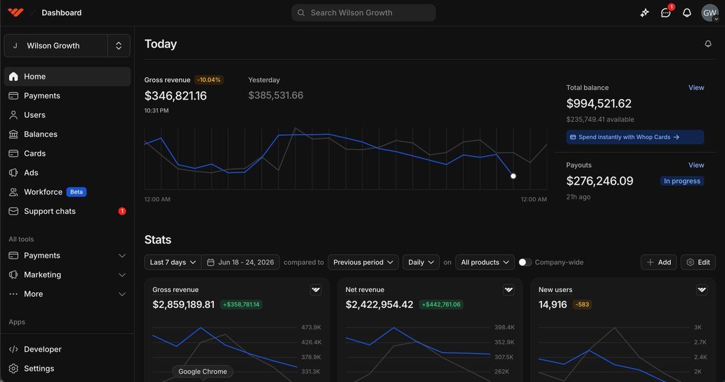Image resolution: width=725 pixels, height=382 pixels.
Task: Click the bell icon beside Today heading
Action: [708, 44]
